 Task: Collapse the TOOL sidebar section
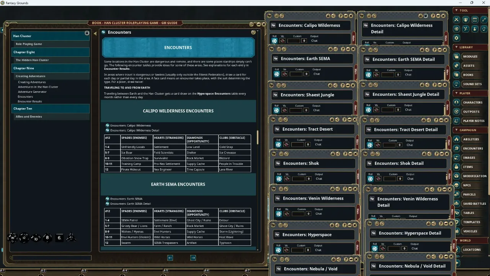tap(456, 10)
